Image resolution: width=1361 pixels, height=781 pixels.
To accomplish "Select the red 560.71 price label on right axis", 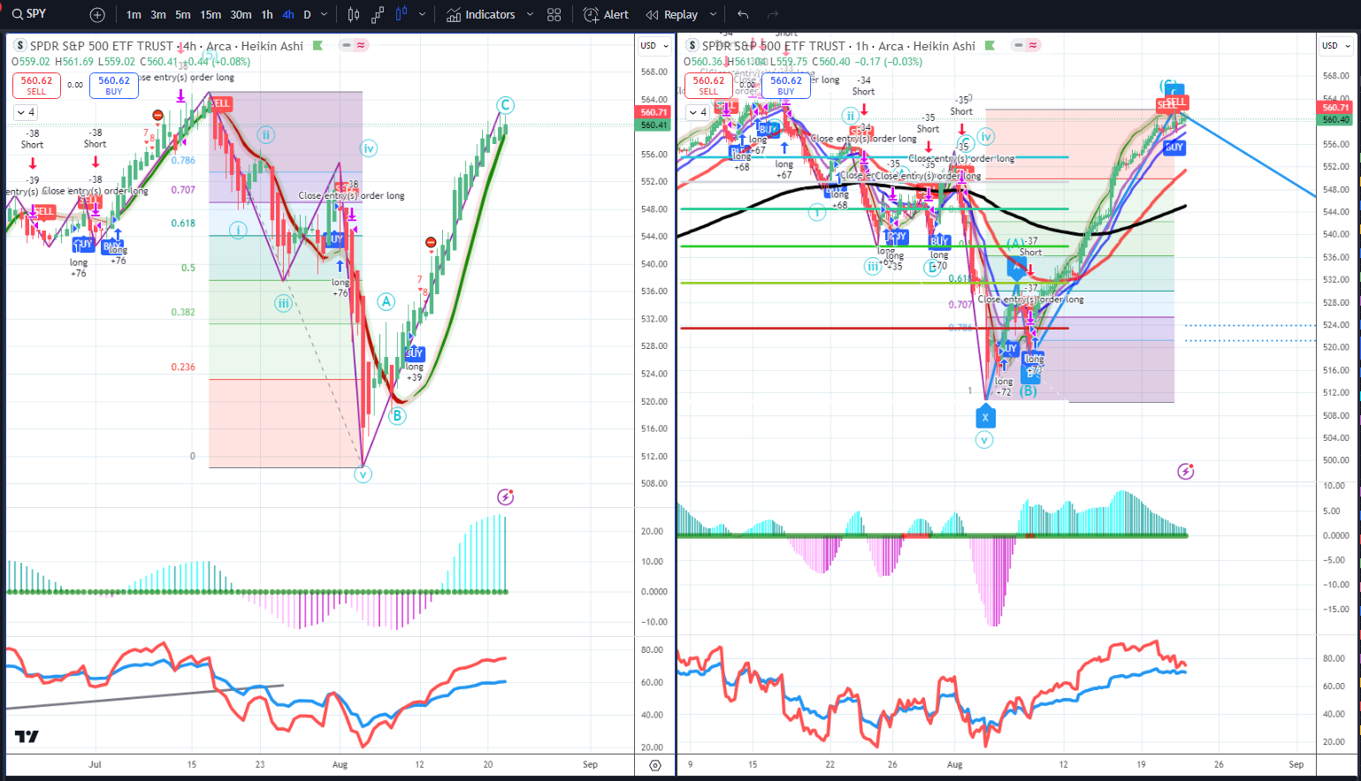I will [1335, 108].
